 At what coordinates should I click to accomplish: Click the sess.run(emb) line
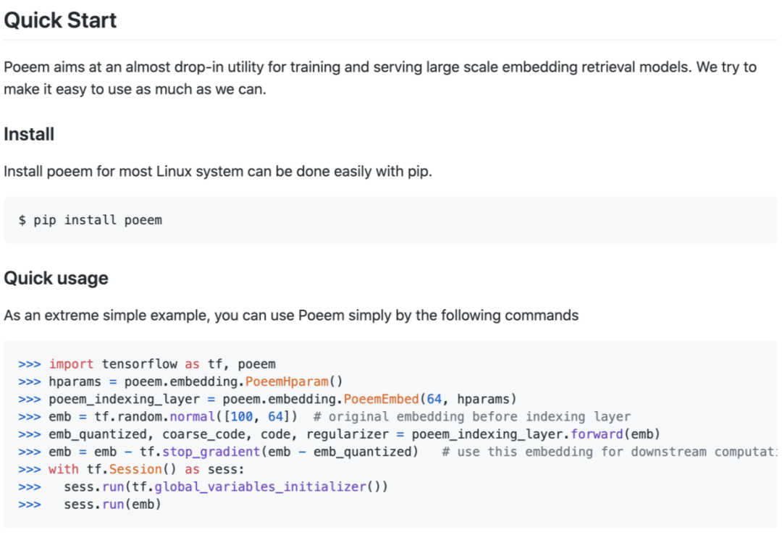point(90,504)
